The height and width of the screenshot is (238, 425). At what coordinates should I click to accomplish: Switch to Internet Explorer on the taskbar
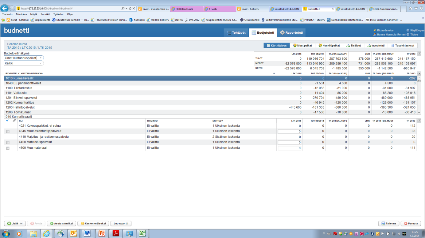click(x=47, y=234)
